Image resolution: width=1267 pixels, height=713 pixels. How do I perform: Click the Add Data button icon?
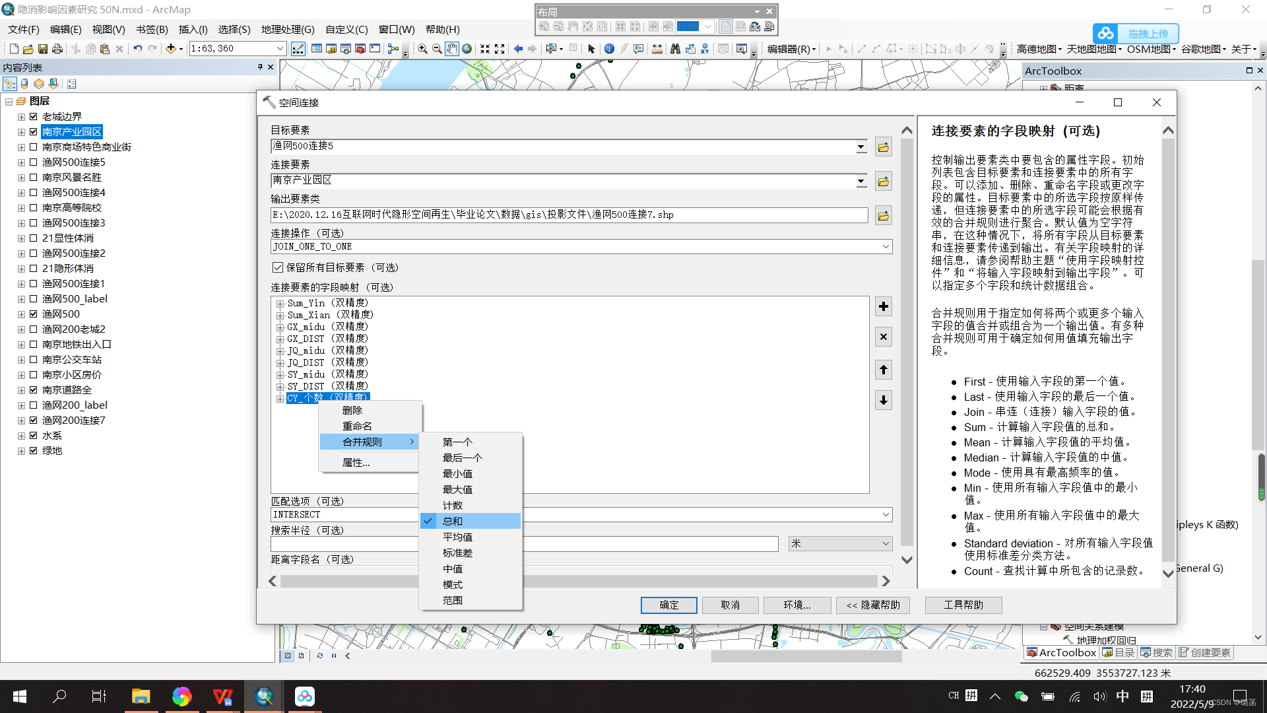point(171,49)
